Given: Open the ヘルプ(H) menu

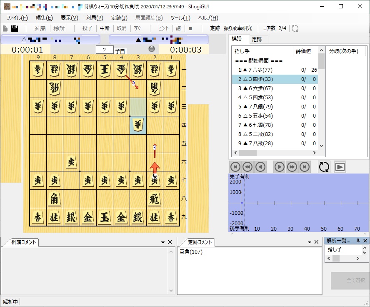Looking at the screenshot, I should tap(208, 18).
